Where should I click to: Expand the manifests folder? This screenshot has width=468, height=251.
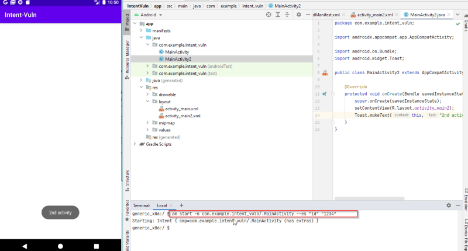[141, 30]
